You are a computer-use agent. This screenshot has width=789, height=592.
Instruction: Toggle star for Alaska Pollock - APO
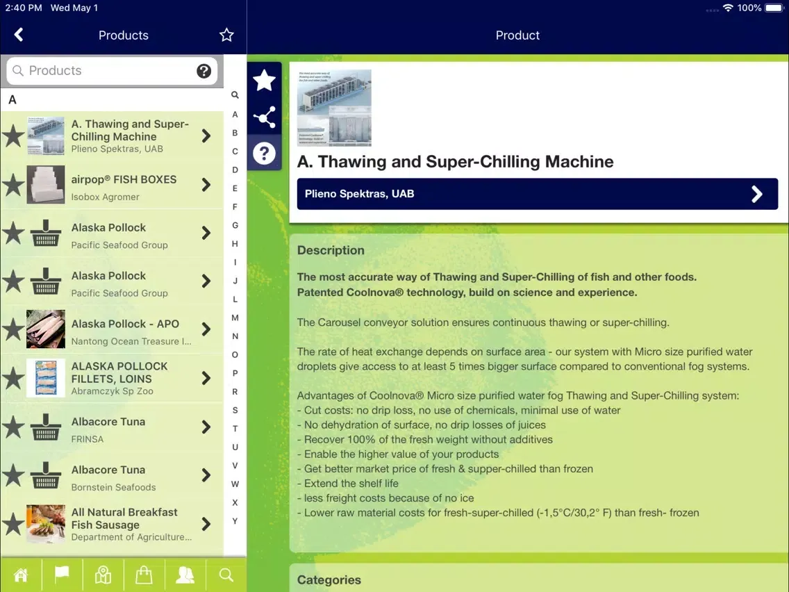click(13, 329)
